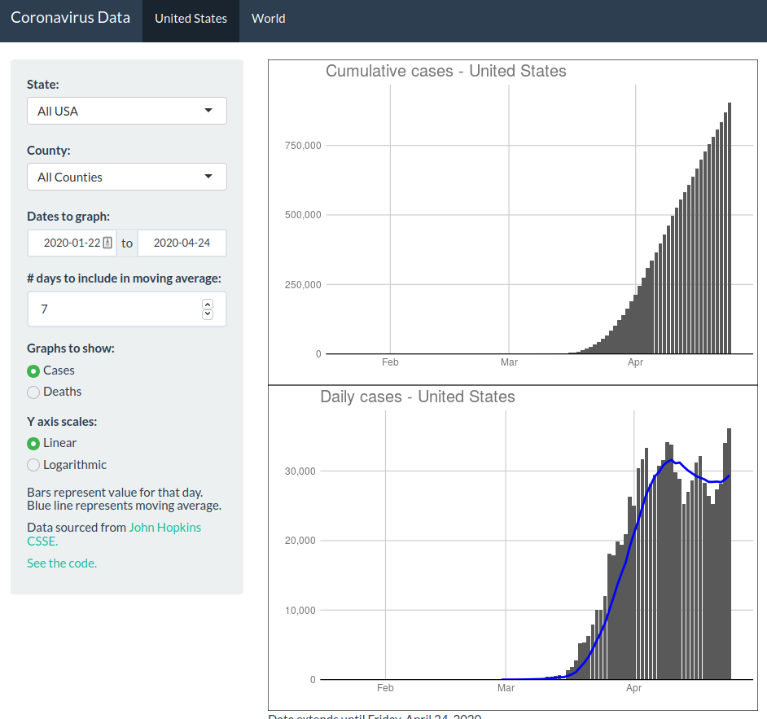Increase moving average days with up arrow
Screen dimensions: 767x719
[208, 305]
